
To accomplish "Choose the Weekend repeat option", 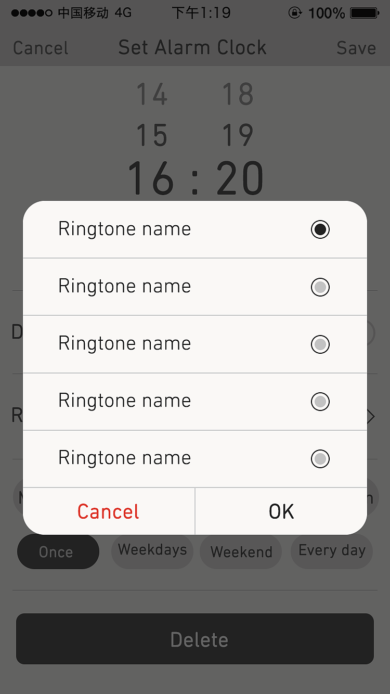I will point(241,551).
